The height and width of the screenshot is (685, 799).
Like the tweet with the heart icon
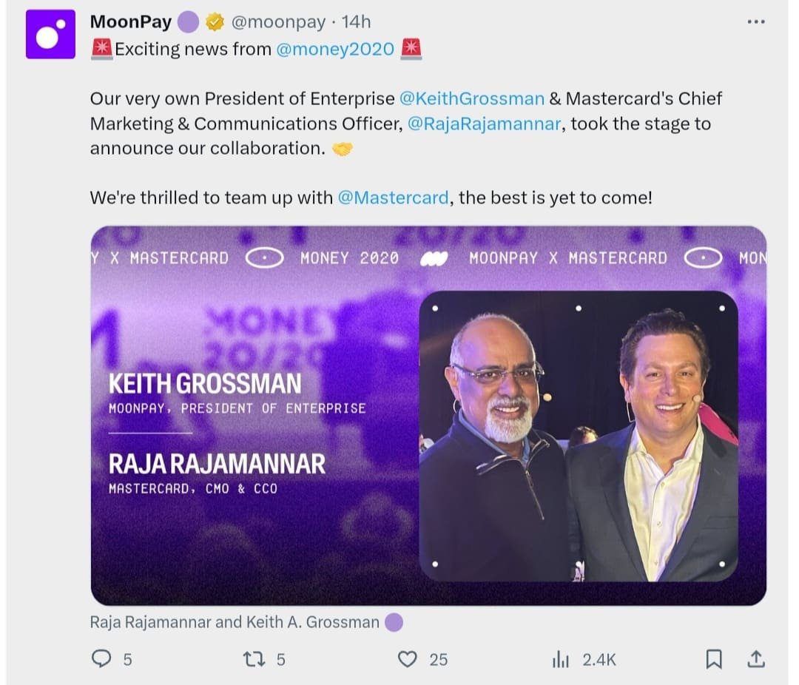(x=408, y=658)
